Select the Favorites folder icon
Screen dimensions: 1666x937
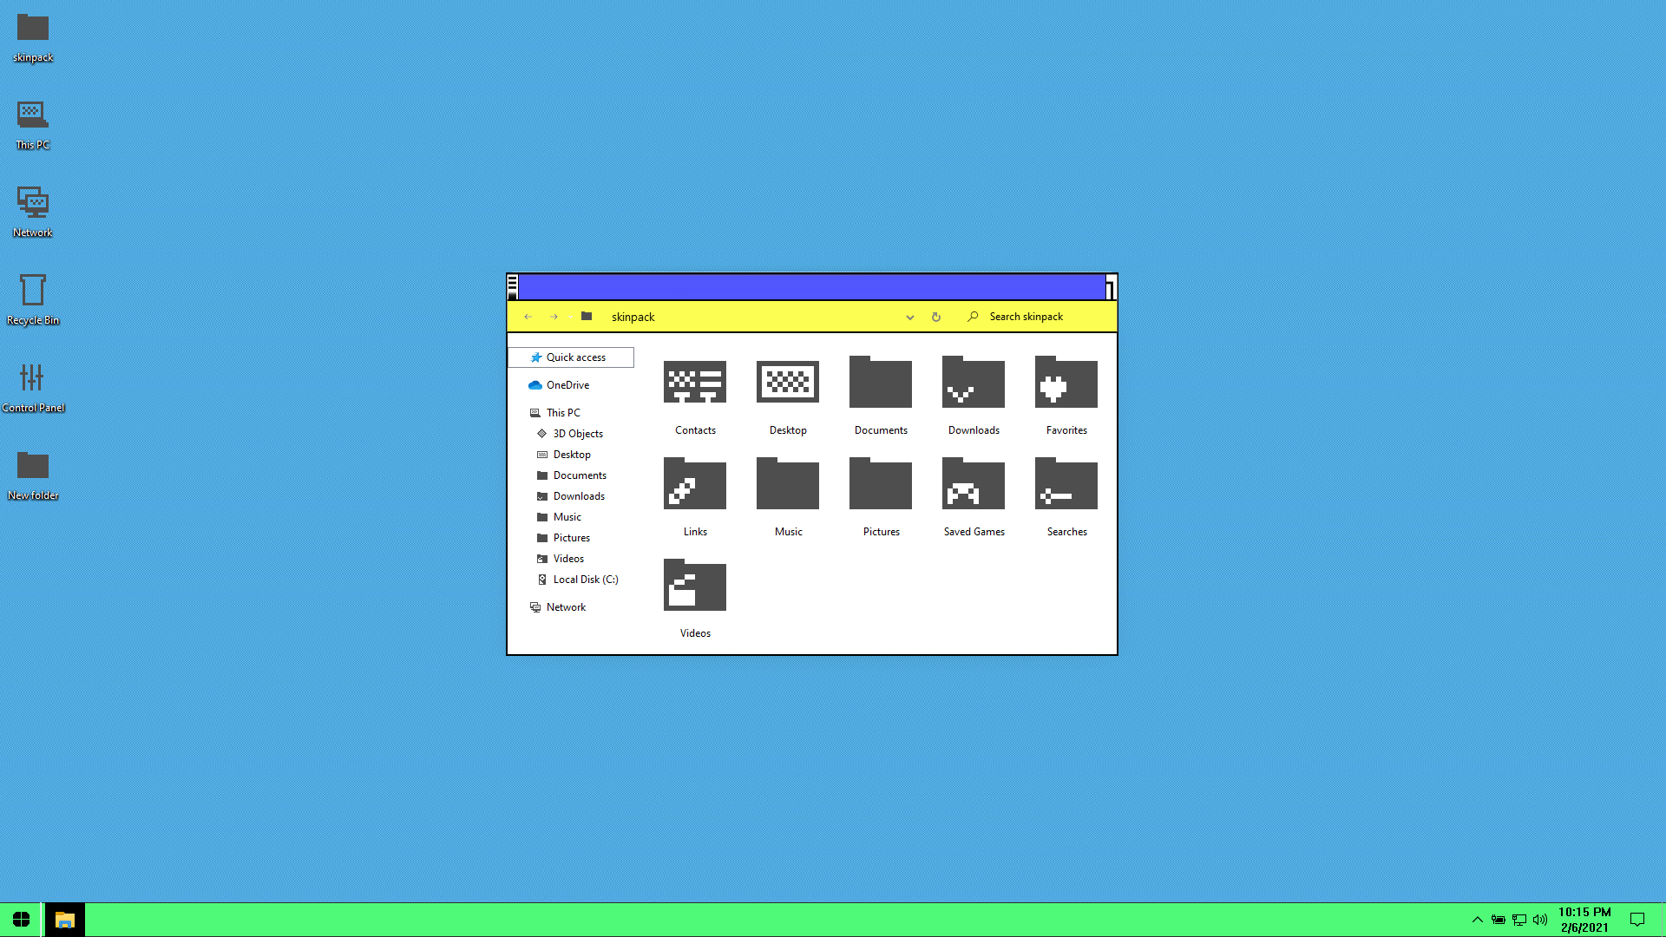point(1066,383)
